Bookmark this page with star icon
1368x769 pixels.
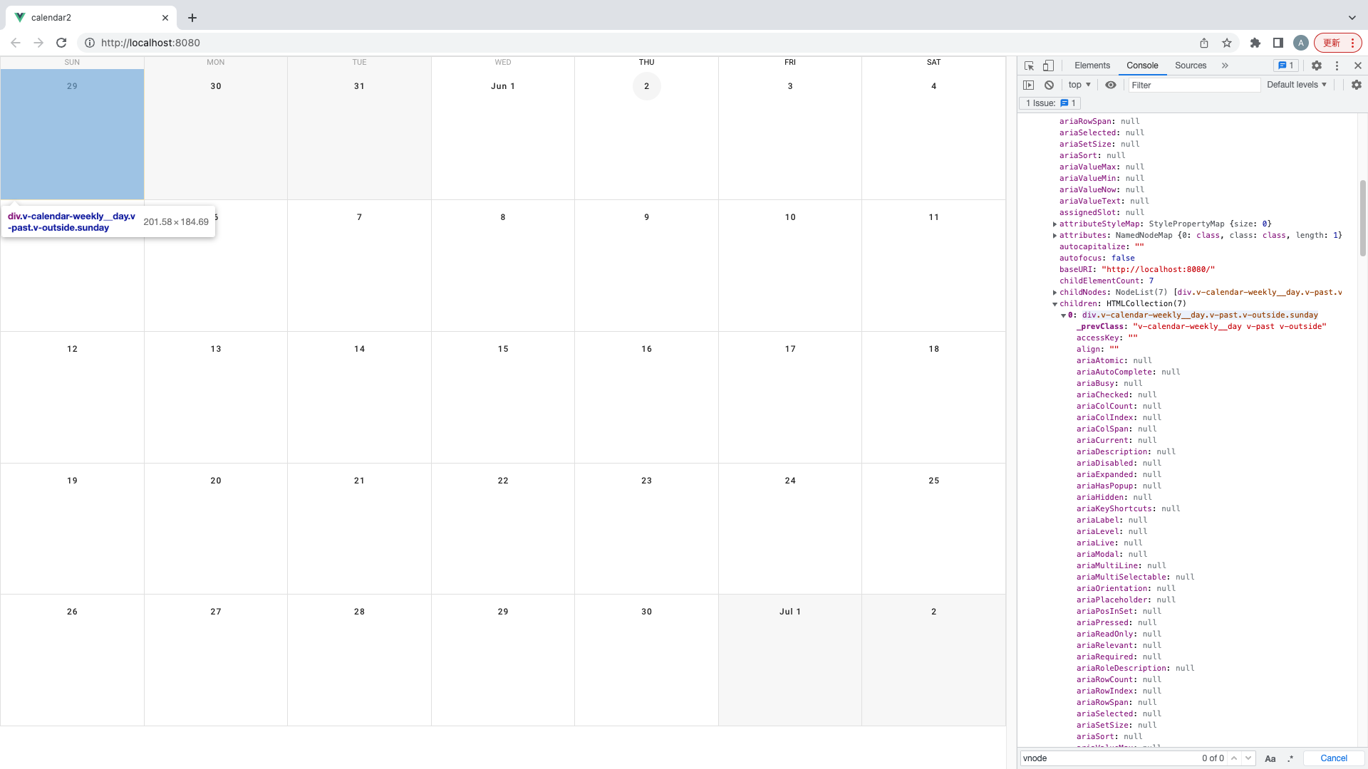coord(1227,43)
